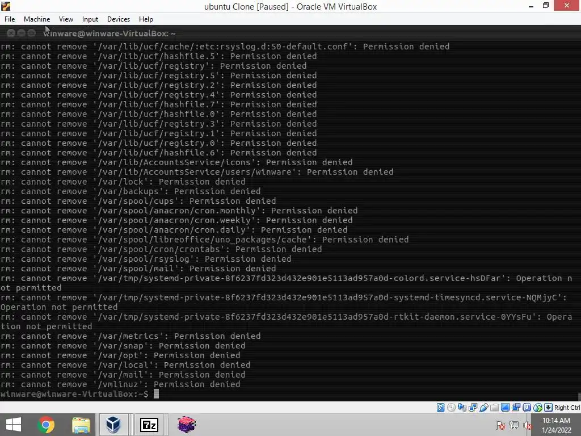Click the '/var/spool/rsyslog' error line
The image size is (581, 436).
(146, 259)
